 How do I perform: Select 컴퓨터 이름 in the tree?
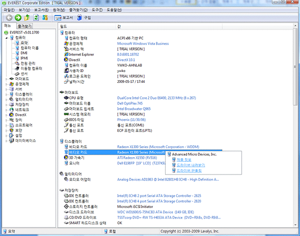pyautogui.click(x=30, y=48)
